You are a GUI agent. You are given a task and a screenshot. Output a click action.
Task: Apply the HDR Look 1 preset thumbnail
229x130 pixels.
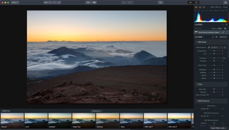tap(155, 121)
